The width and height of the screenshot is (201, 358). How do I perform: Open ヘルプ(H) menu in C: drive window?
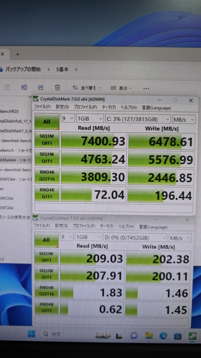coord(128,108)
